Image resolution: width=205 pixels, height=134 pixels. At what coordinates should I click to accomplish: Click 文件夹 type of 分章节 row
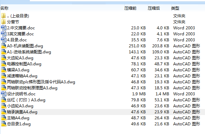(179, 22)
